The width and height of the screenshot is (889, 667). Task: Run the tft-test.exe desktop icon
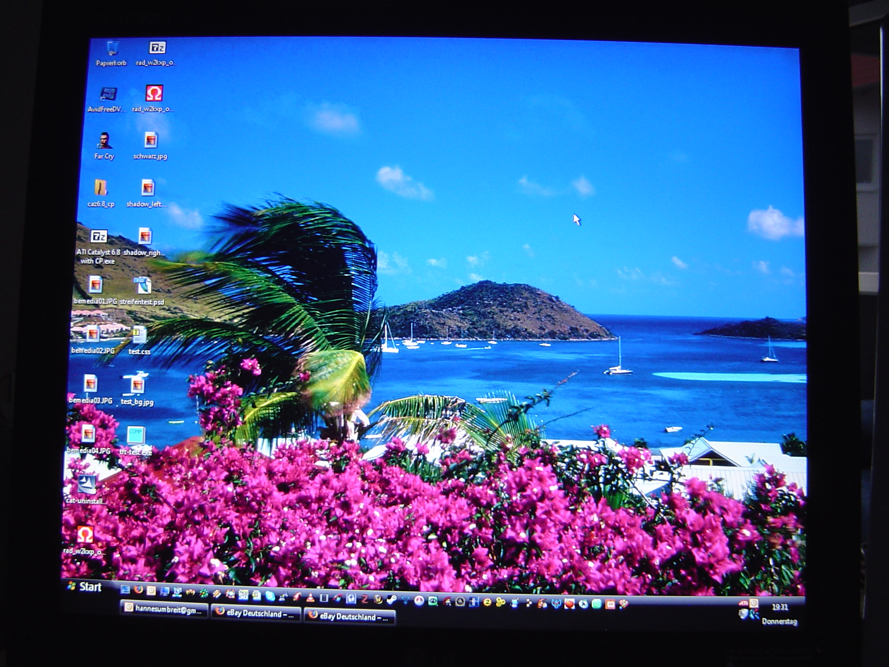point(136,436)
